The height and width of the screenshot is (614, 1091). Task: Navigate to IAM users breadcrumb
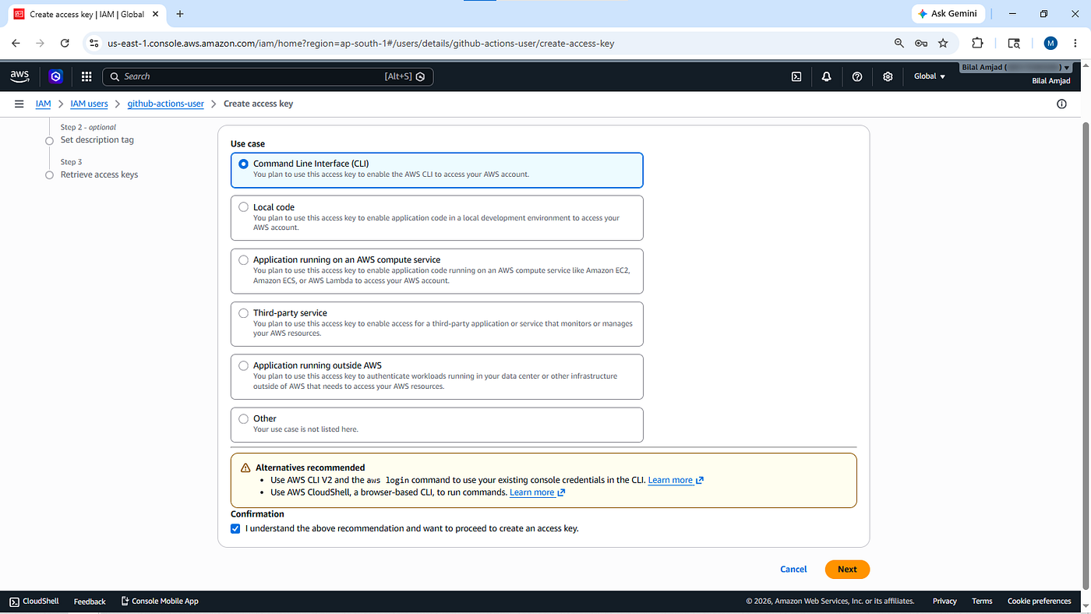pos(89,104)
